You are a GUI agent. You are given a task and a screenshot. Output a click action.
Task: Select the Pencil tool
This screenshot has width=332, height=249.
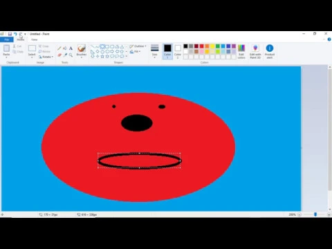pyautogui.click(x=59, y=48)
